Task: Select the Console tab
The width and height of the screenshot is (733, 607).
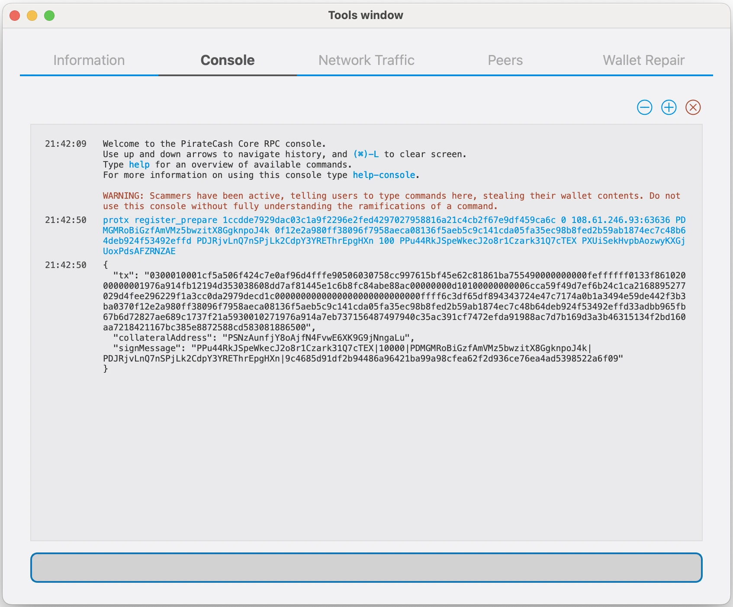Action: 228,60
